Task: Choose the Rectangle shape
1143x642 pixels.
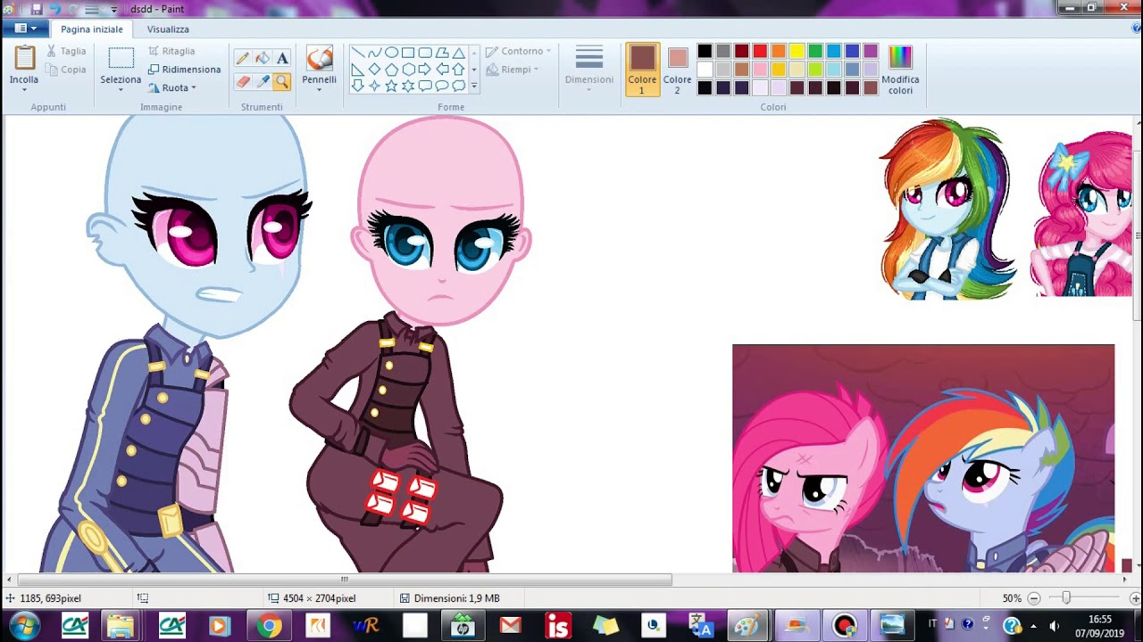Action: (x=408, y=53)
